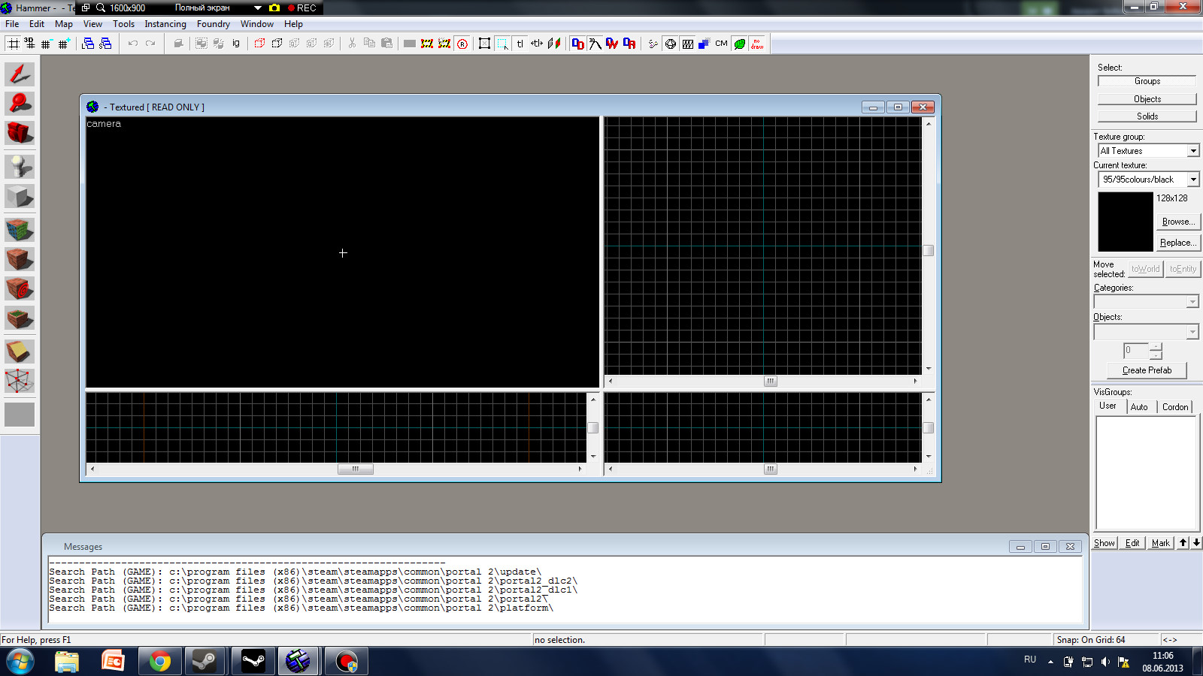
Task: Activate the Clipping tool
Action: 20,351
